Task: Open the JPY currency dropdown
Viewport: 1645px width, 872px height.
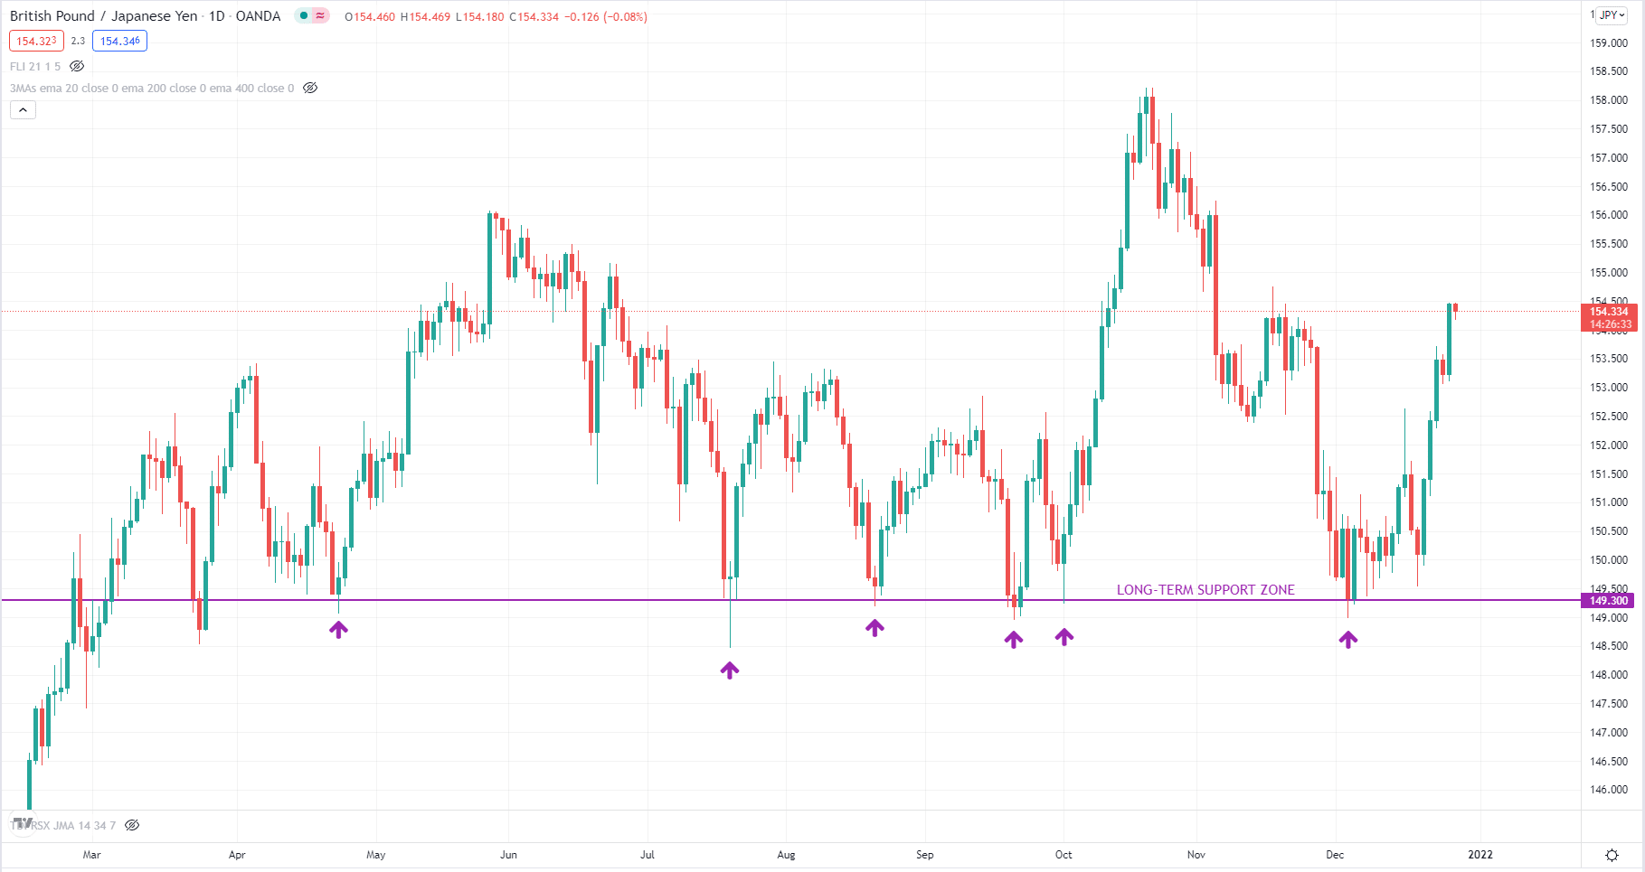Action: tap(1612, 14)
